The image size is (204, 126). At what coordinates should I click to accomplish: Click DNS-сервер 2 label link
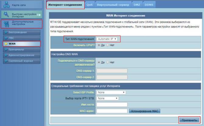[85, 77]
